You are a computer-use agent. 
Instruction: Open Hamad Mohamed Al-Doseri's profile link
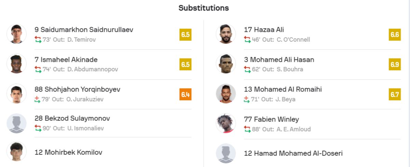(x=293, y=153)
